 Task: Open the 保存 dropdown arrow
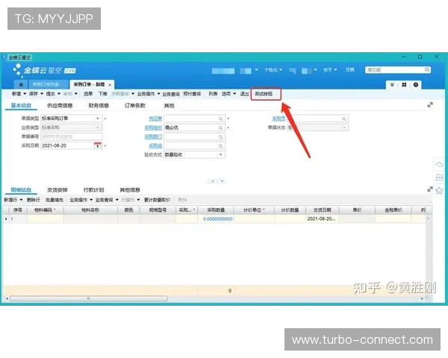[42, 94]
